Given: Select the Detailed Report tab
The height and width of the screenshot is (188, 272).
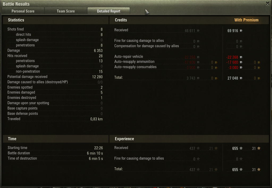Looking at the screenshot, I should point(108,11).
